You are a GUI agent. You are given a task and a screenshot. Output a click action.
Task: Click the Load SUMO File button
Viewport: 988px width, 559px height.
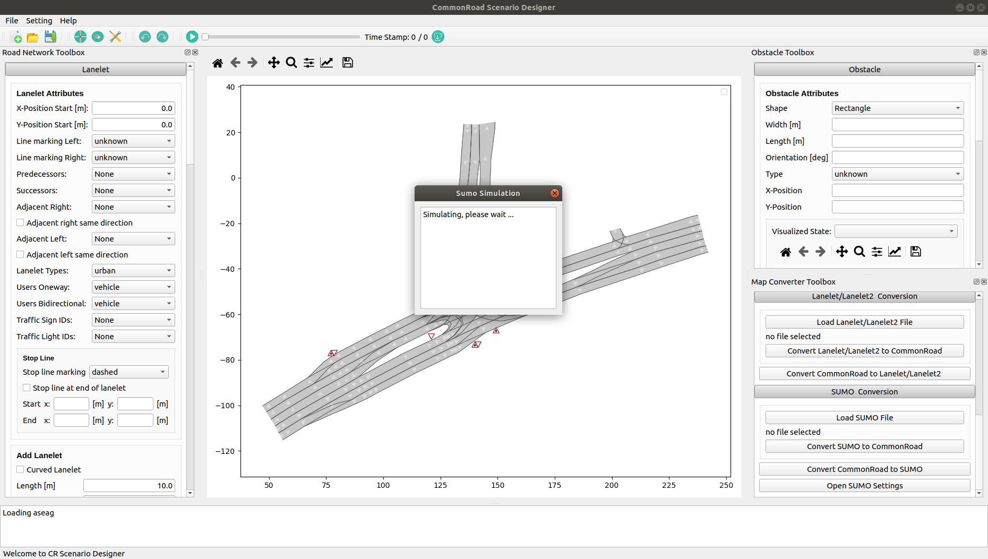864,418
